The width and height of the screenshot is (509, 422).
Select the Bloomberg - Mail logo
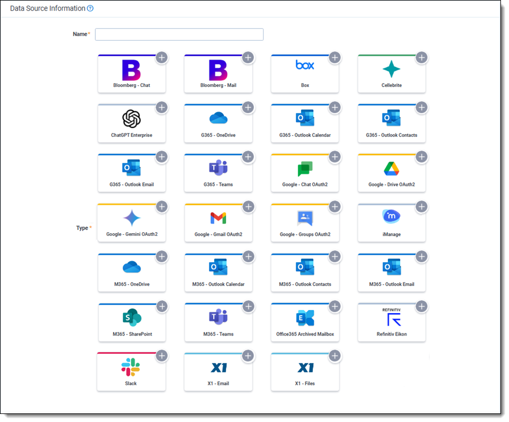coord(218,70)
